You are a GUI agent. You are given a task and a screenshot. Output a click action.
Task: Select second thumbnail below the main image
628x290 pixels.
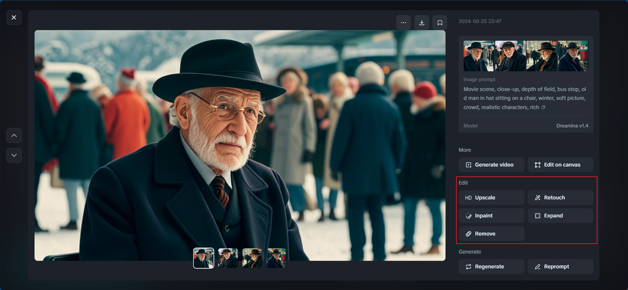pos(228,258)
